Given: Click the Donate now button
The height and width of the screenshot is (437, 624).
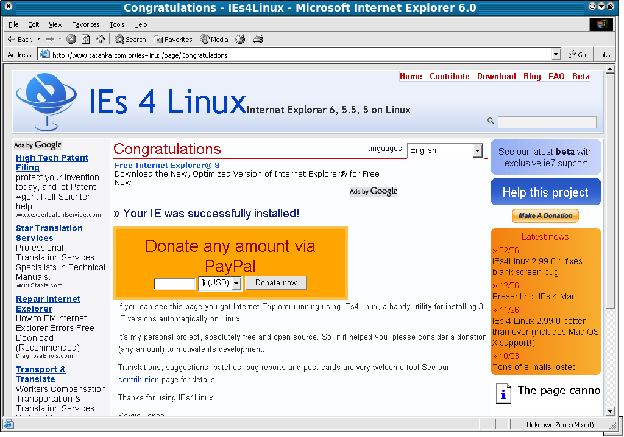Looking at the screenshot, I should (276, 283).
